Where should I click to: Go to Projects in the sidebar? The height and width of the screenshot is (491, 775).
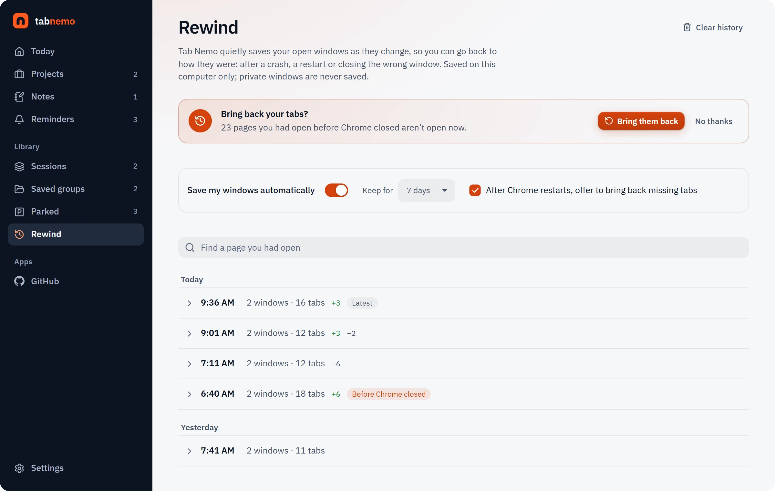[x=76, y=74]
